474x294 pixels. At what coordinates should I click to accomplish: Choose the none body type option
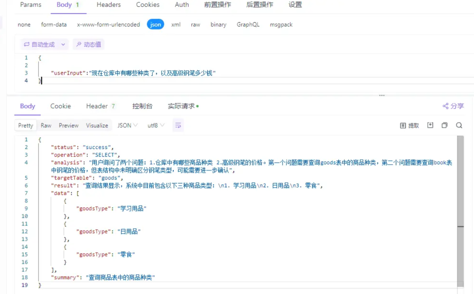tap(24, 24)
